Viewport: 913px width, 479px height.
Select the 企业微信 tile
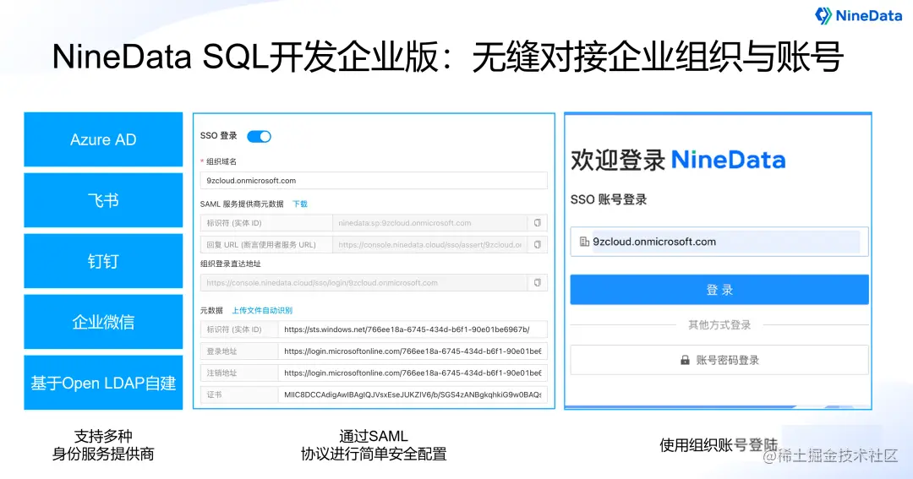coord(103,322)
